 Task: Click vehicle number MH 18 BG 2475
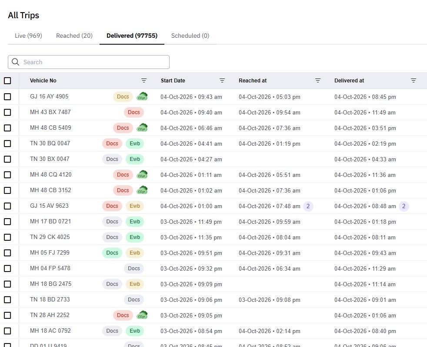pyautogui.click(x=50, y=284)
